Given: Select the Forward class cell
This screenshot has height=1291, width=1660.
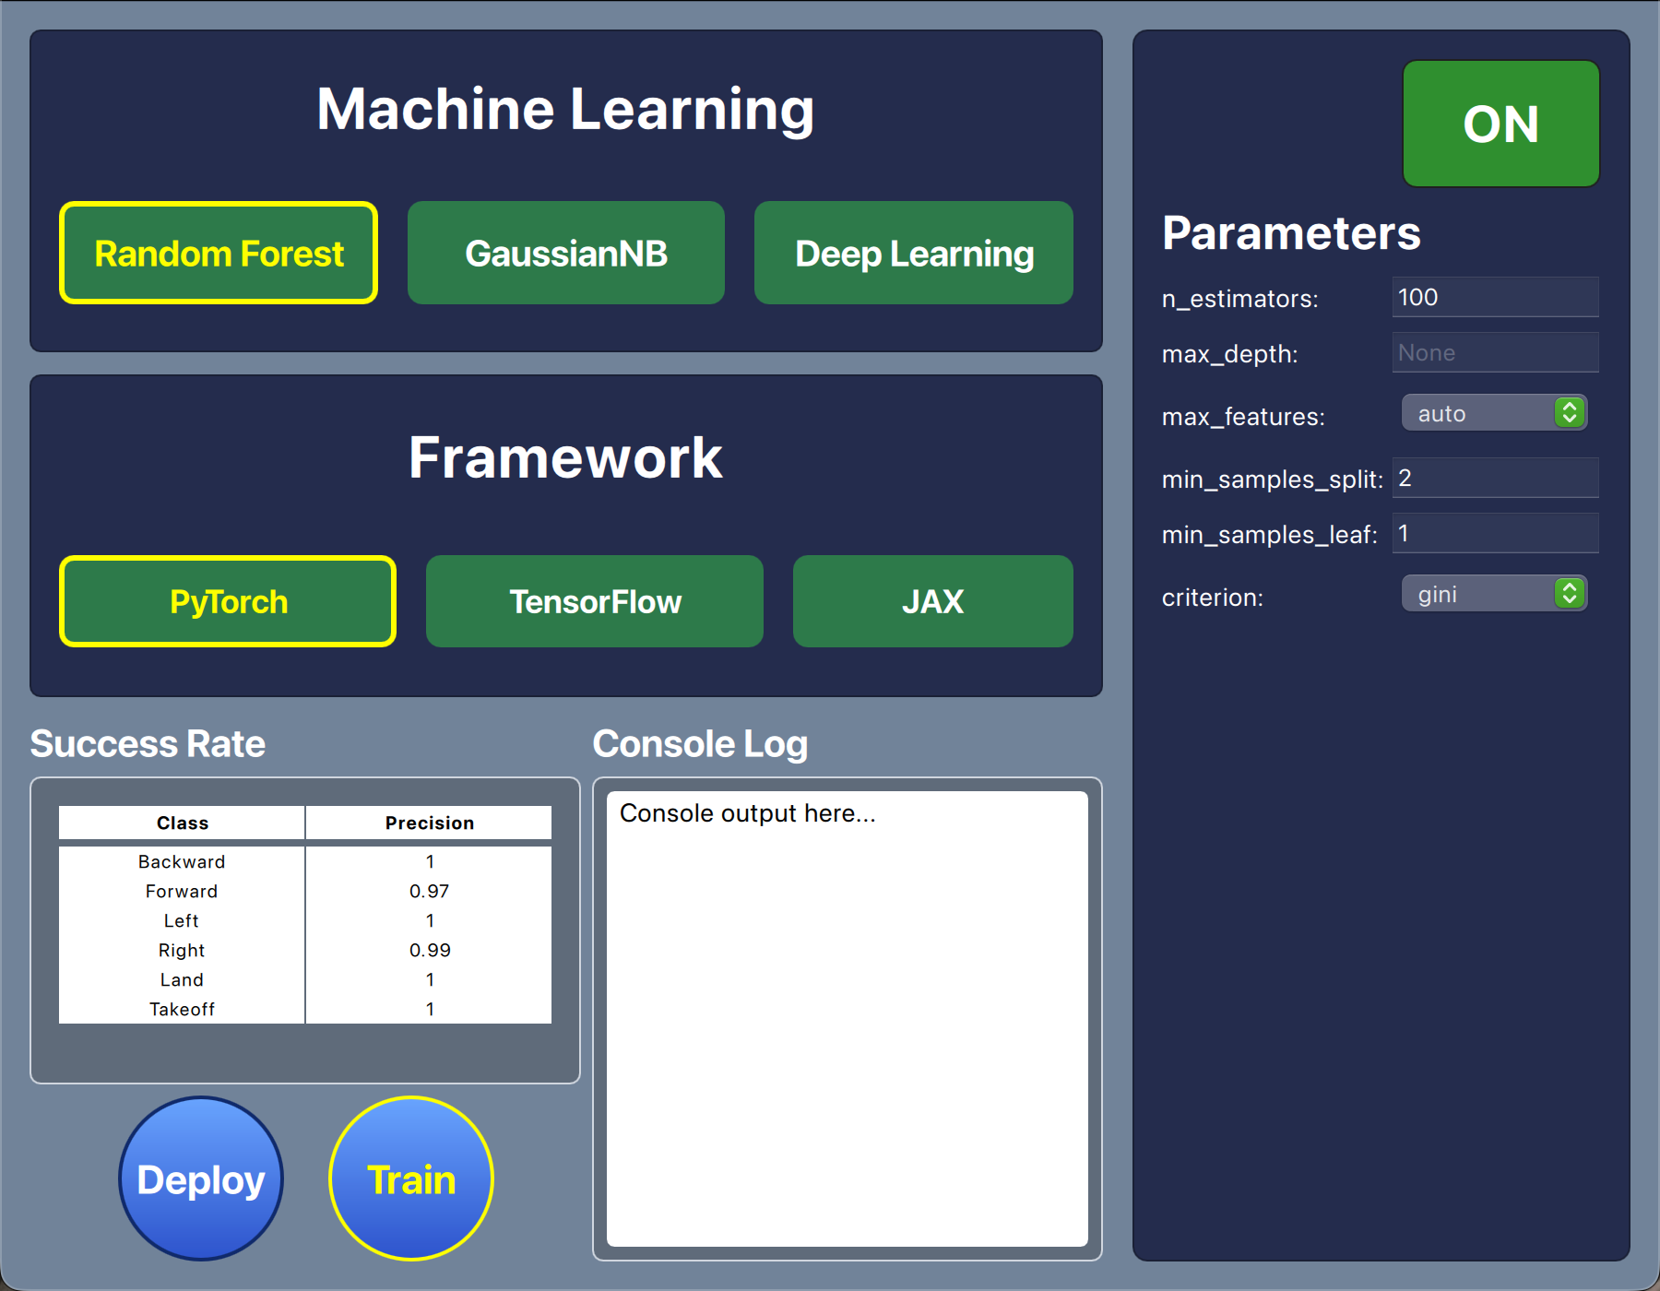Looking at the screenshot, I should click(182, 891).
